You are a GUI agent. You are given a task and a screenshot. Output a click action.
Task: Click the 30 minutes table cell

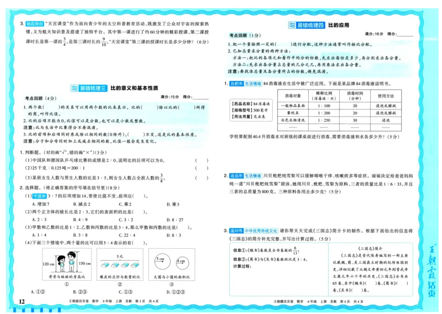click(x=355, y=120)
